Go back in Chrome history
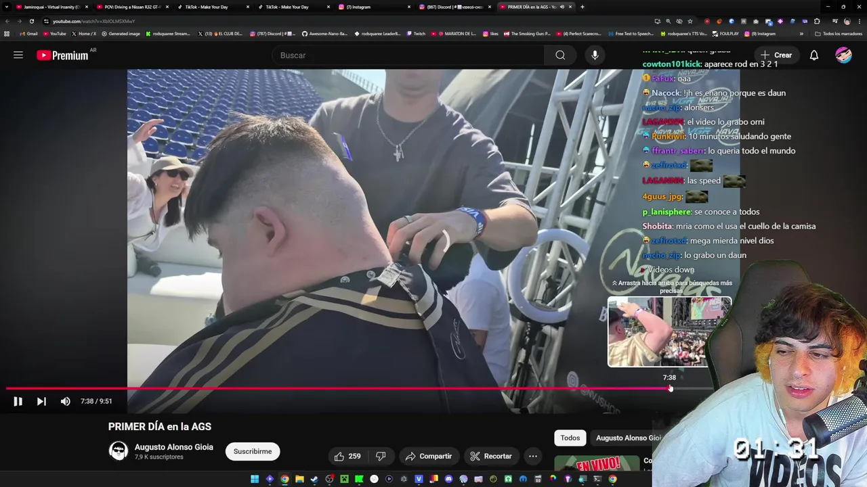867x487 pixels. tap(7, 21)
